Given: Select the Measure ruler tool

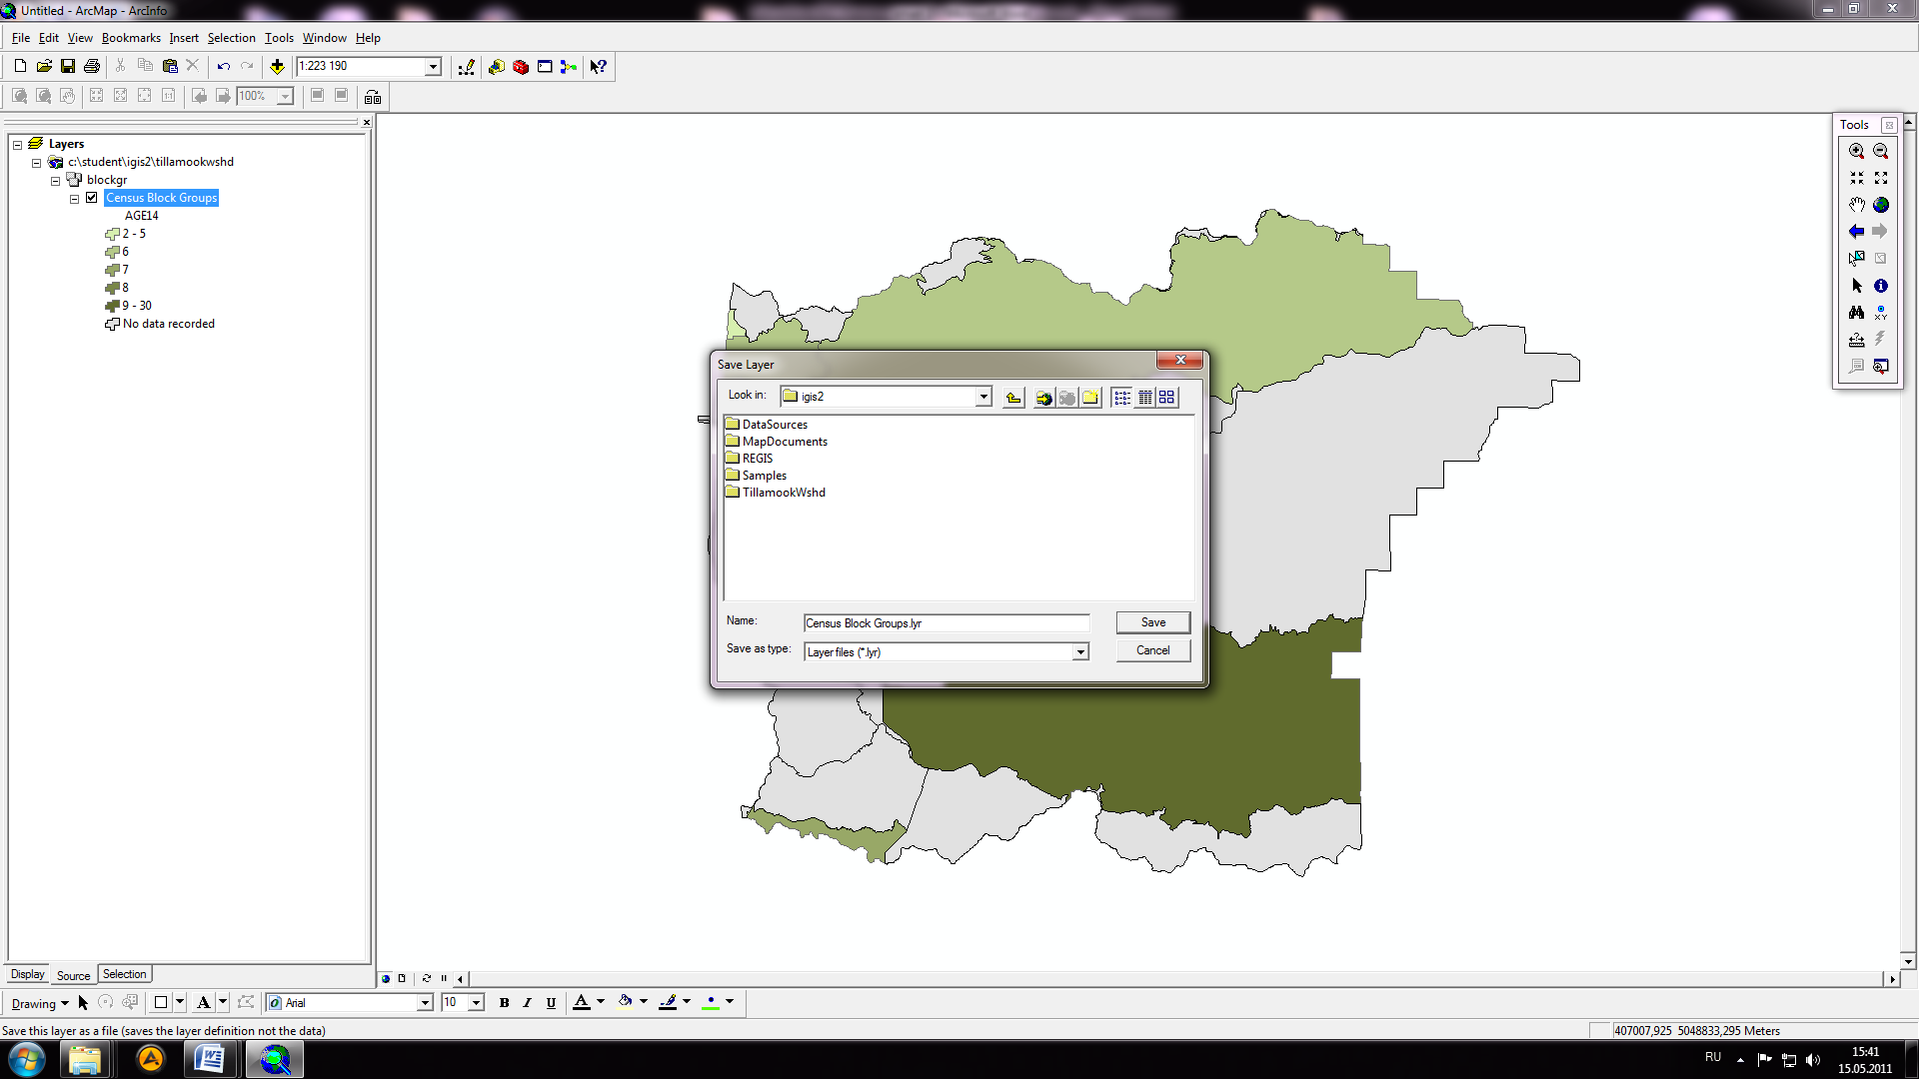Looking at the screenshot, I should pos(1856,340).
